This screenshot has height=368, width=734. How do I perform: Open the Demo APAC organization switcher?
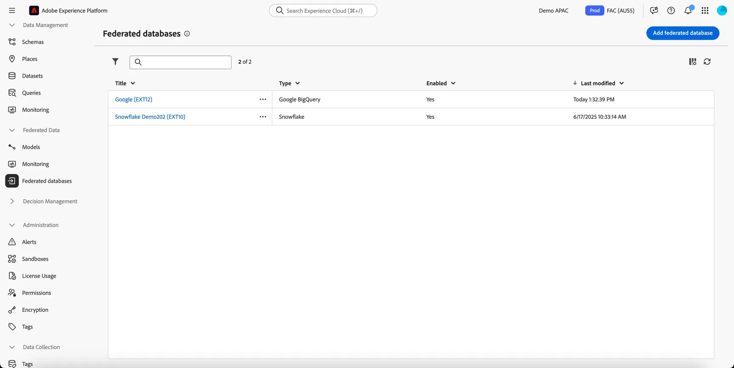(553, 11)
